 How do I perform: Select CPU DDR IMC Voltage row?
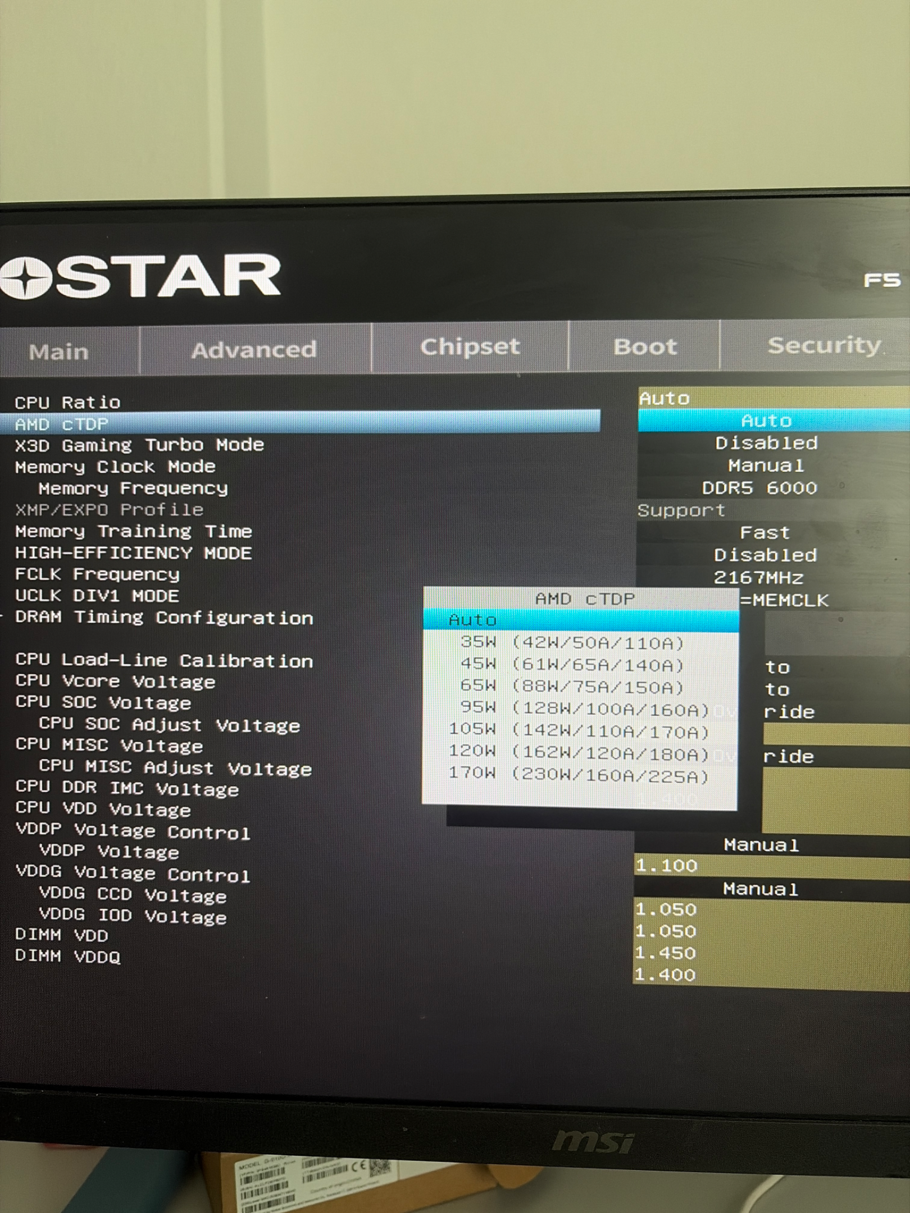127,788
